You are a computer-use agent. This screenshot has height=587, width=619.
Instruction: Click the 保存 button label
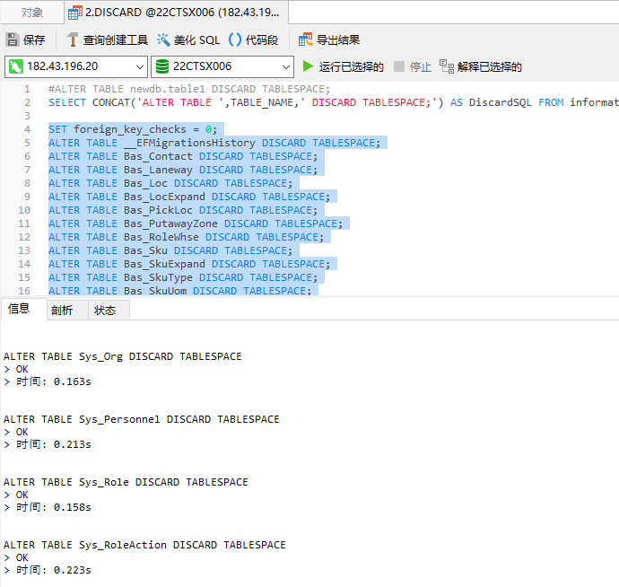[34, 39]
